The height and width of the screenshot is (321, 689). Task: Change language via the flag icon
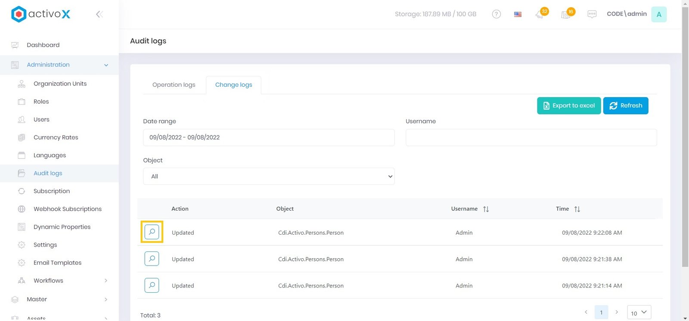[518, 14]
